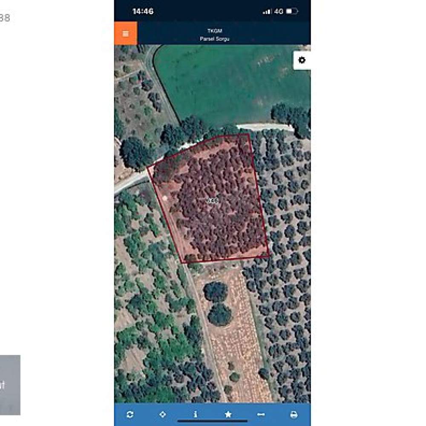Click the Parsel Sorgu header title
The width and height of the screenshot is (426, 426).
(x=214, y=39)
